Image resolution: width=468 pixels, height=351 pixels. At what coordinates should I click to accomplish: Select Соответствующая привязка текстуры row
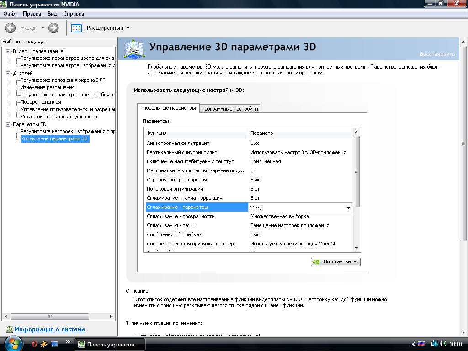pyautogui.click(x=249, y=244)
